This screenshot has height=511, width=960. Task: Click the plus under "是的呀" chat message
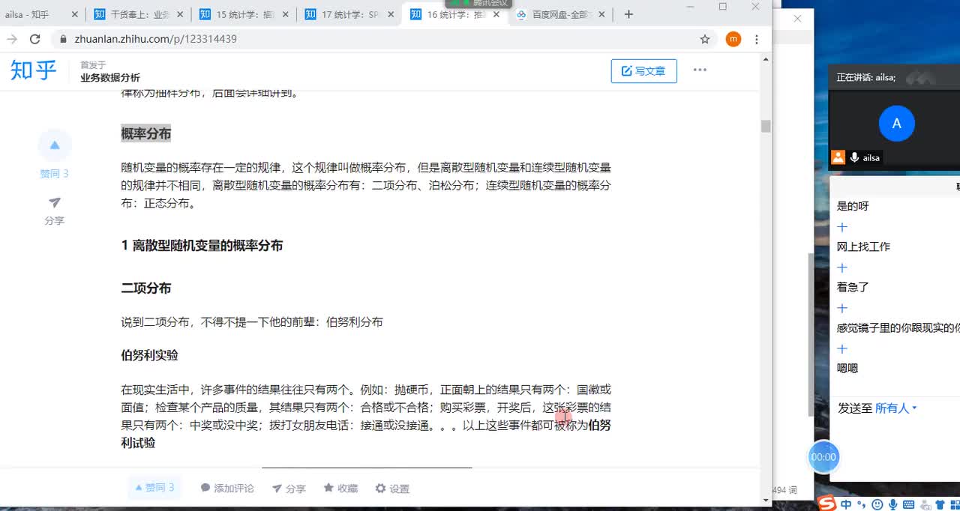pyautogui.click(x=841, y=227)
